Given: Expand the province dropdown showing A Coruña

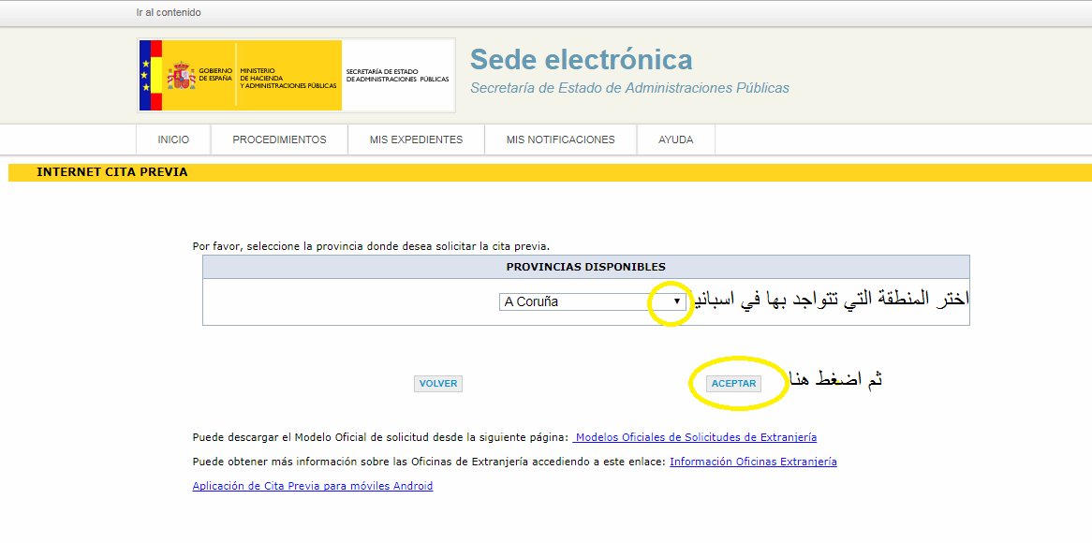Looking at the screenshot, I should coord(592,301).
